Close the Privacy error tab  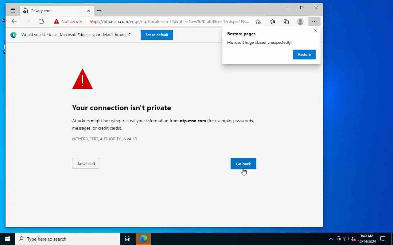88,11
